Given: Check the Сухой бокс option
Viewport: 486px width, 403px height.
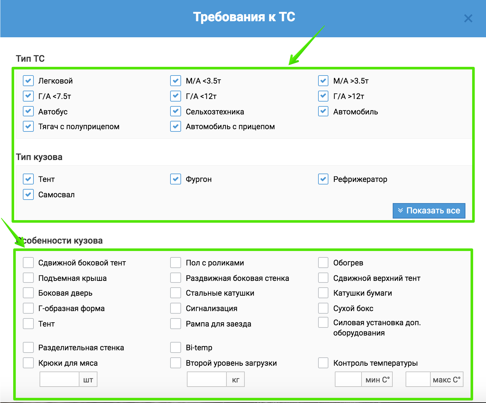Looking at the screenshot, I should pos(323,308).
